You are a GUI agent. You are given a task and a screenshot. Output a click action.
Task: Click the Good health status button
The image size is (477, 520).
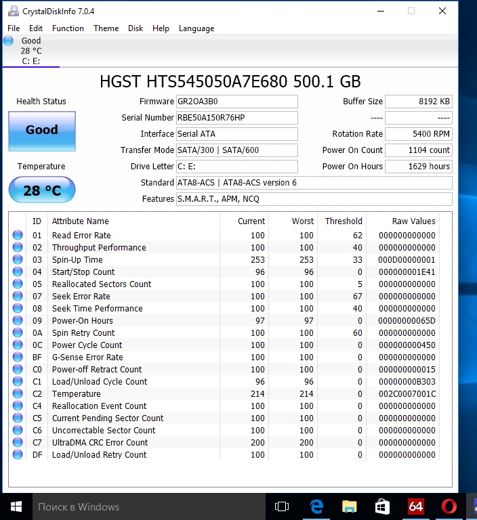(42, 131)
